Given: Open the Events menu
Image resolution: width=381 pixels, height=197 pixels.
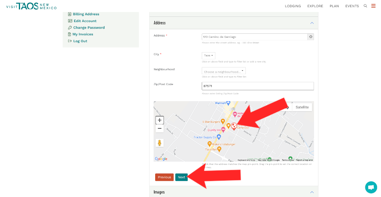Looking at the screenshot, I should (352, 6).
